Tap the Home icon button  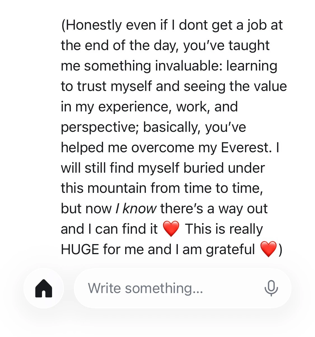pos(44,288)
